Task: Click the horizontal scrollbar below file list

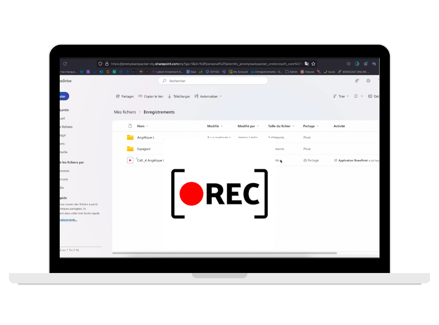Action: coord(224,253)
